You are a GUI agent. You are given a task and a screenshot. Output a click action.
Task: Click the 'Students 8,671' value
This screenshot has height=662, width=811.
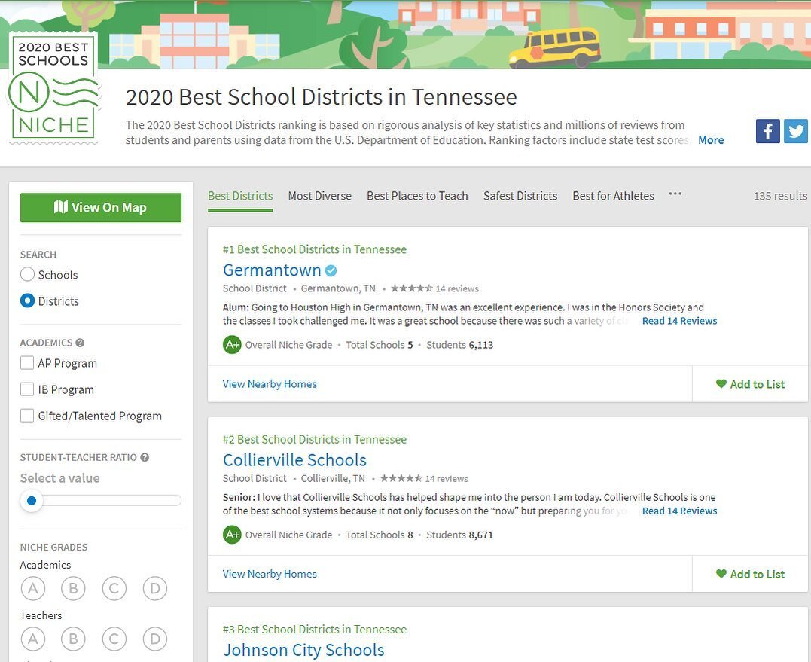point(460,535)
